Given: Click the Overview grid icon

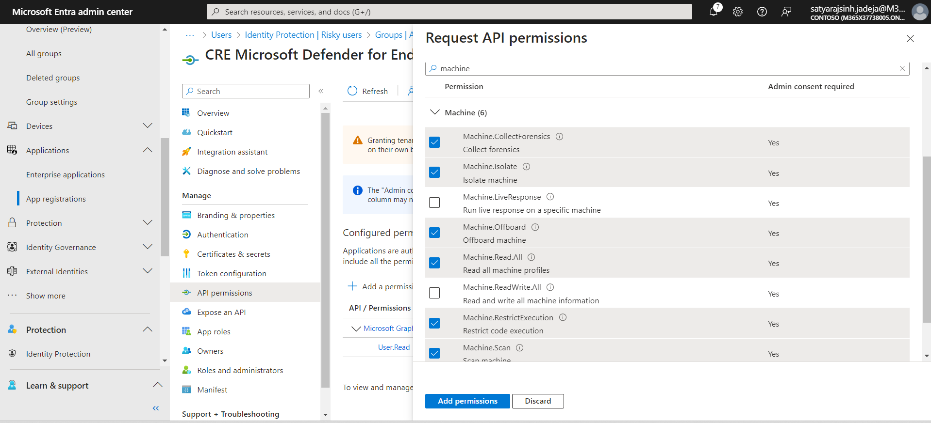Looking at the screenshot, I should click(x=186, y=113).
